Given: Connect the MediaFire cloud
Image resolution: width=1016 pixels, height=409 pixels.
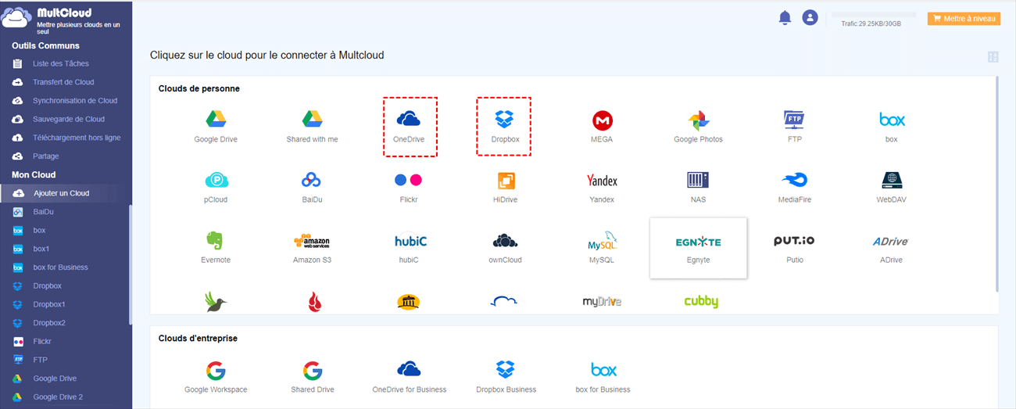Looking at the screenshot, I should click(795, 187).
